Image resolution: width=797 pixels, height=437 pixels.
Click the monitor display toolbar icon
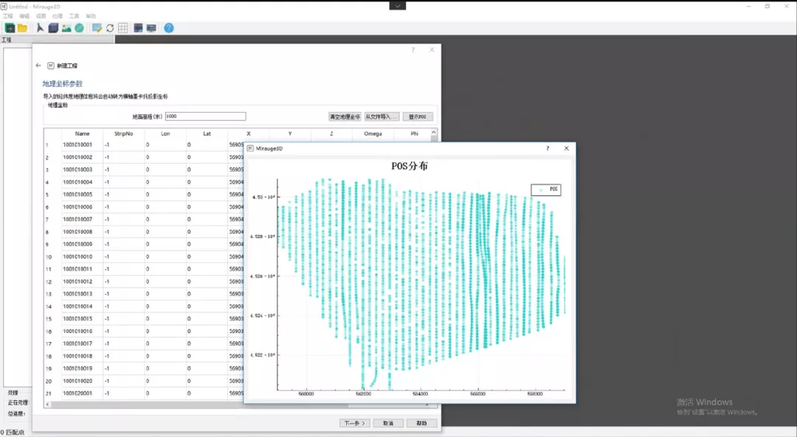click(151, 28)
